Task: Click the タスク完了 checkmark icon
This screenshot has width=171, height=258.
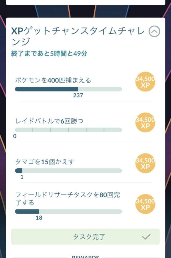Action: (146, 236)
